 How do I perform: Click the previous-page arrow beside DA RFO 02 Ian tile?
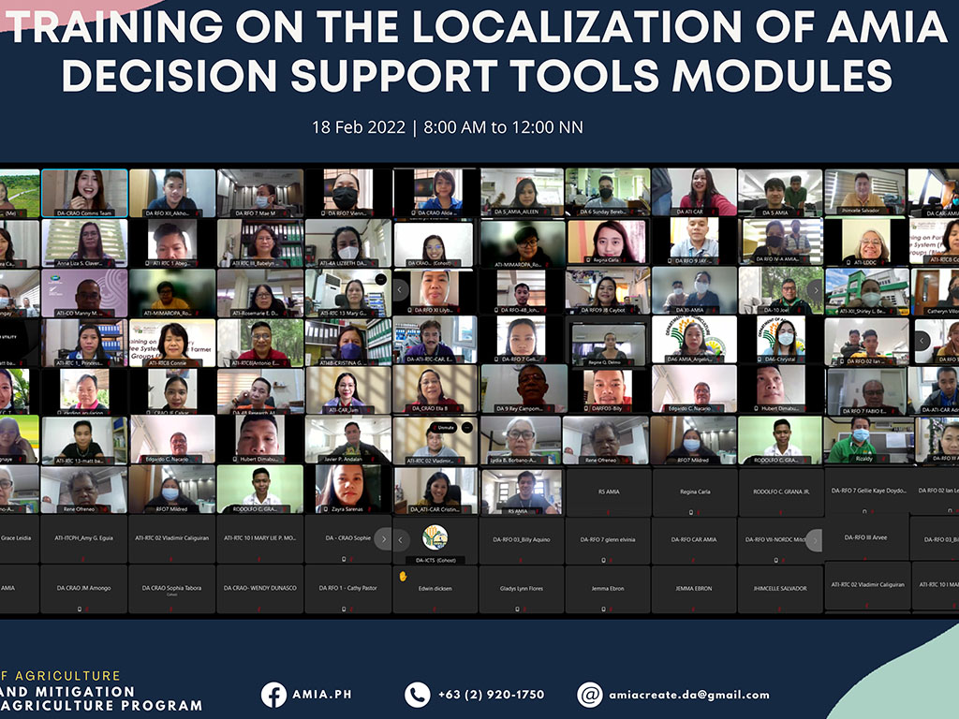[922, 341]
